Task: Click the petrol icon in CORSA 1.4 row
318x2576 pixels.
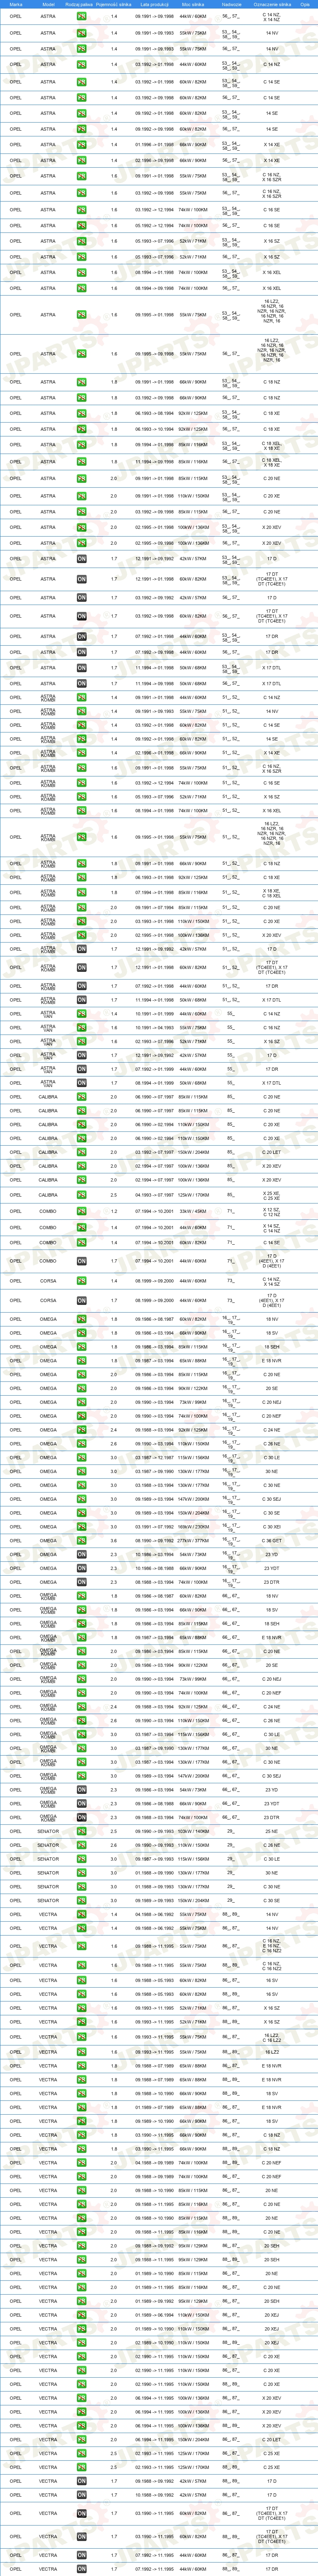Action: [x=82, y=1280]
